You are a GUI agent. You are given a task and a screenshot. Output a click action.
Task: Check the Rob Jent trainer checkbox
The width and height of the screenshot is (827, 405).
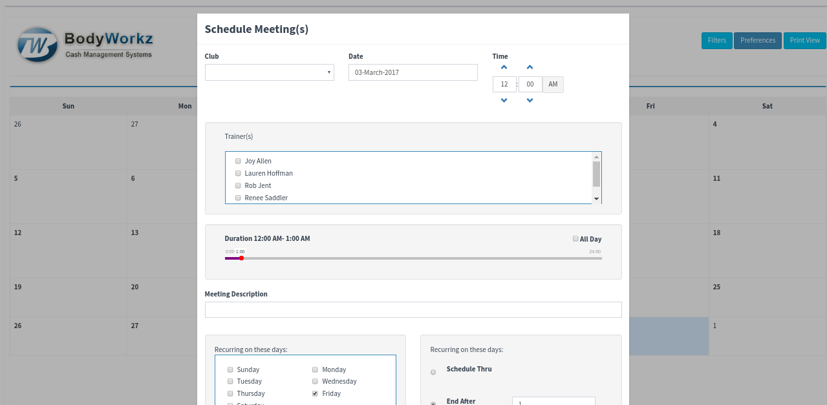(x=238, y=185)
